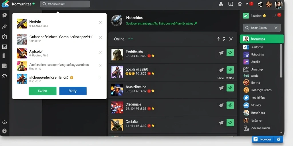This screenshot has width=293, height=146.
Task: Open the gear icon in top toolbar
Action: [239, 4]
